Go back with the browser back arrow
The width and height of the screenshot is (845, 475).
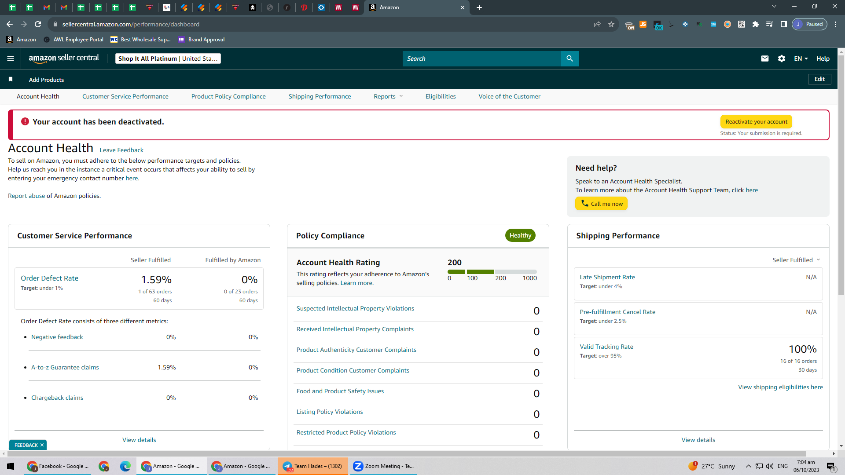point(10,24)
